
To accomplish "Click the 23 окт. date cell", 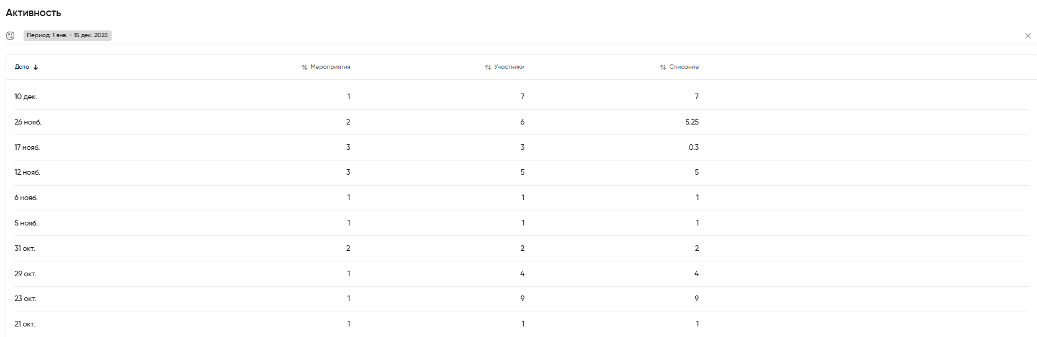I will (25, 299).
